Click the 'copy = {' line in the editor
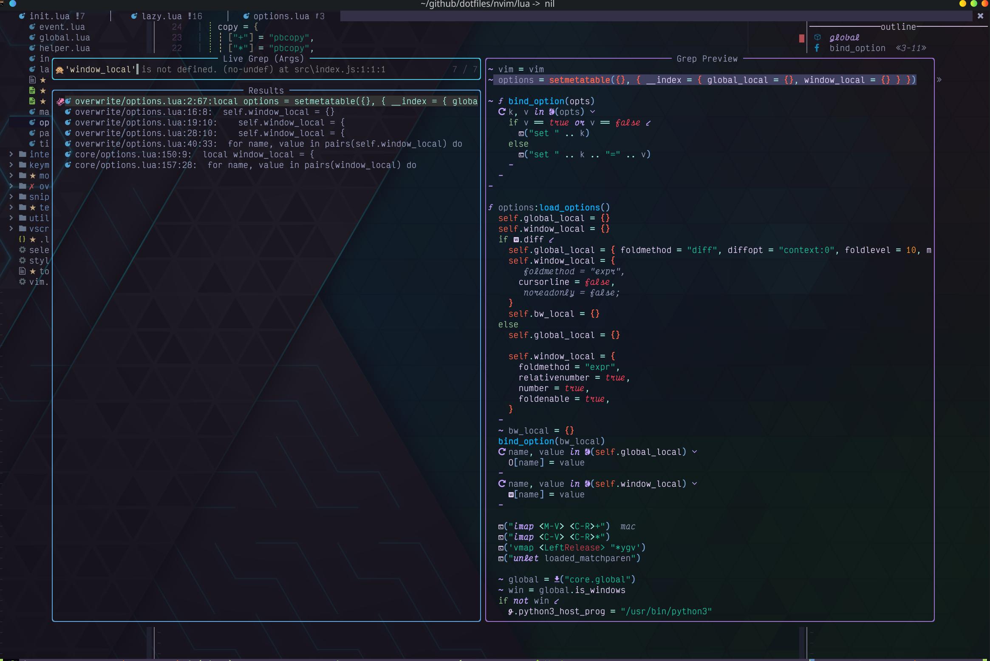This screenshot has height=661, width=990. tap(238, 27)
